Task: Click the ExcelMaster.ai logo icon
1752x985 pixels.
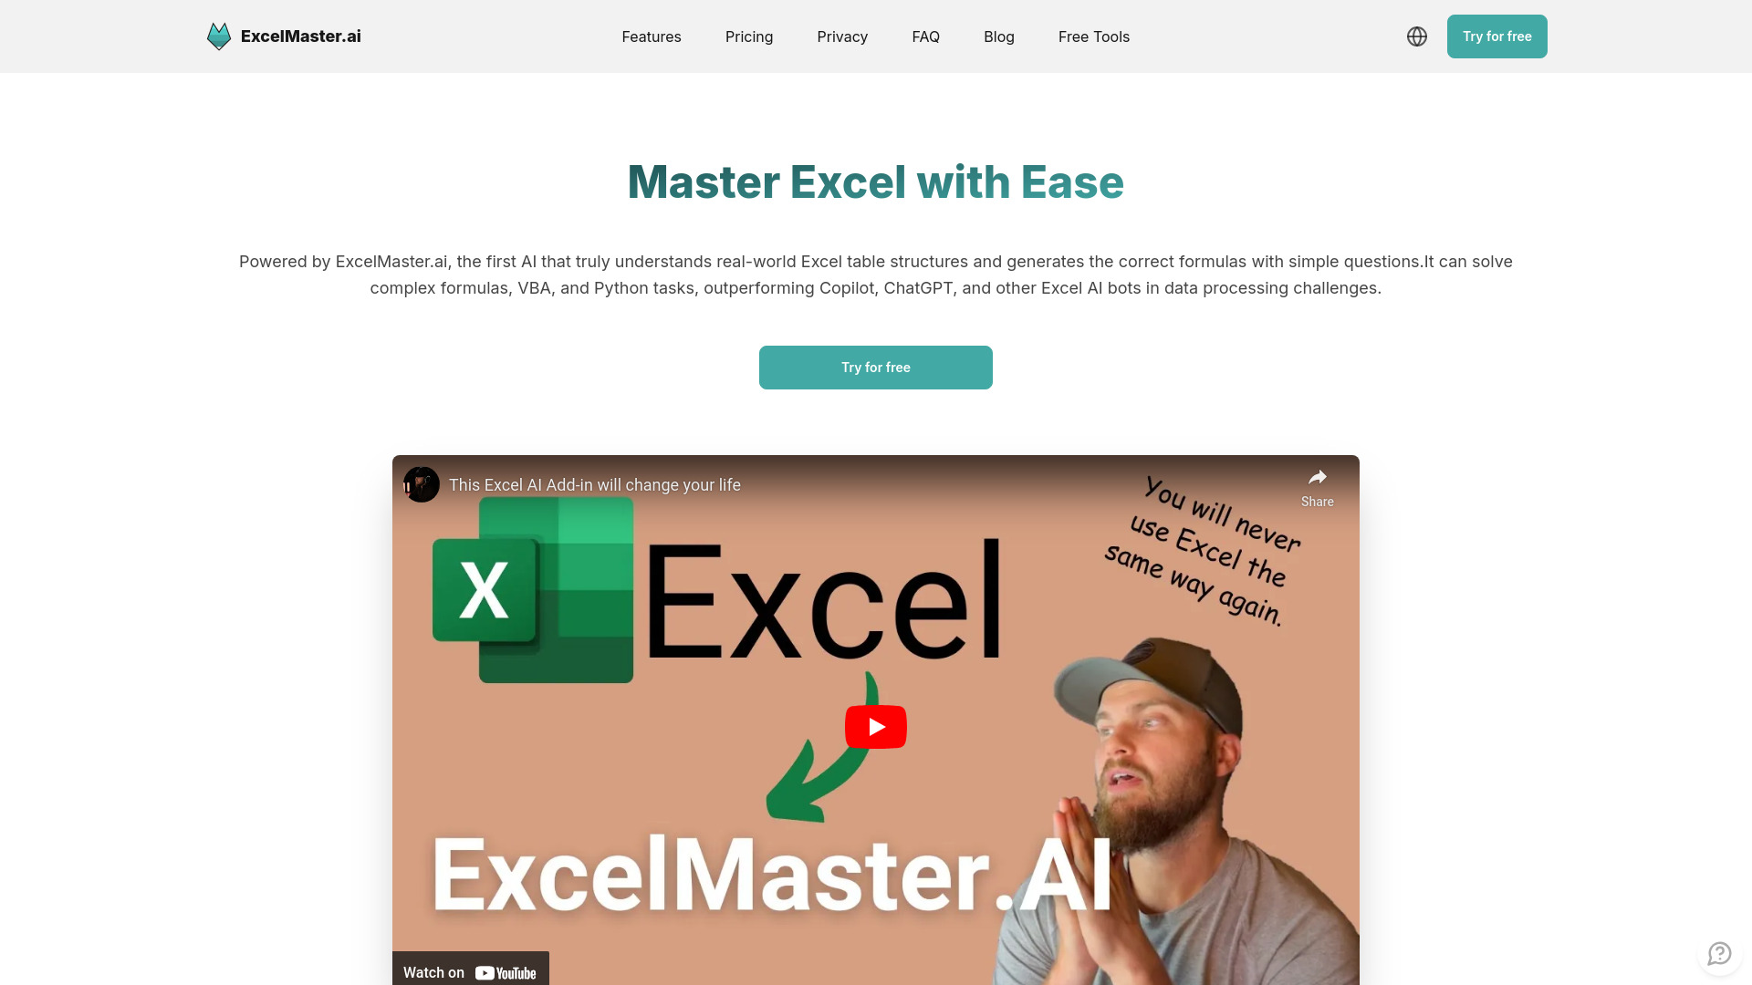Action: tap(218, 36)
